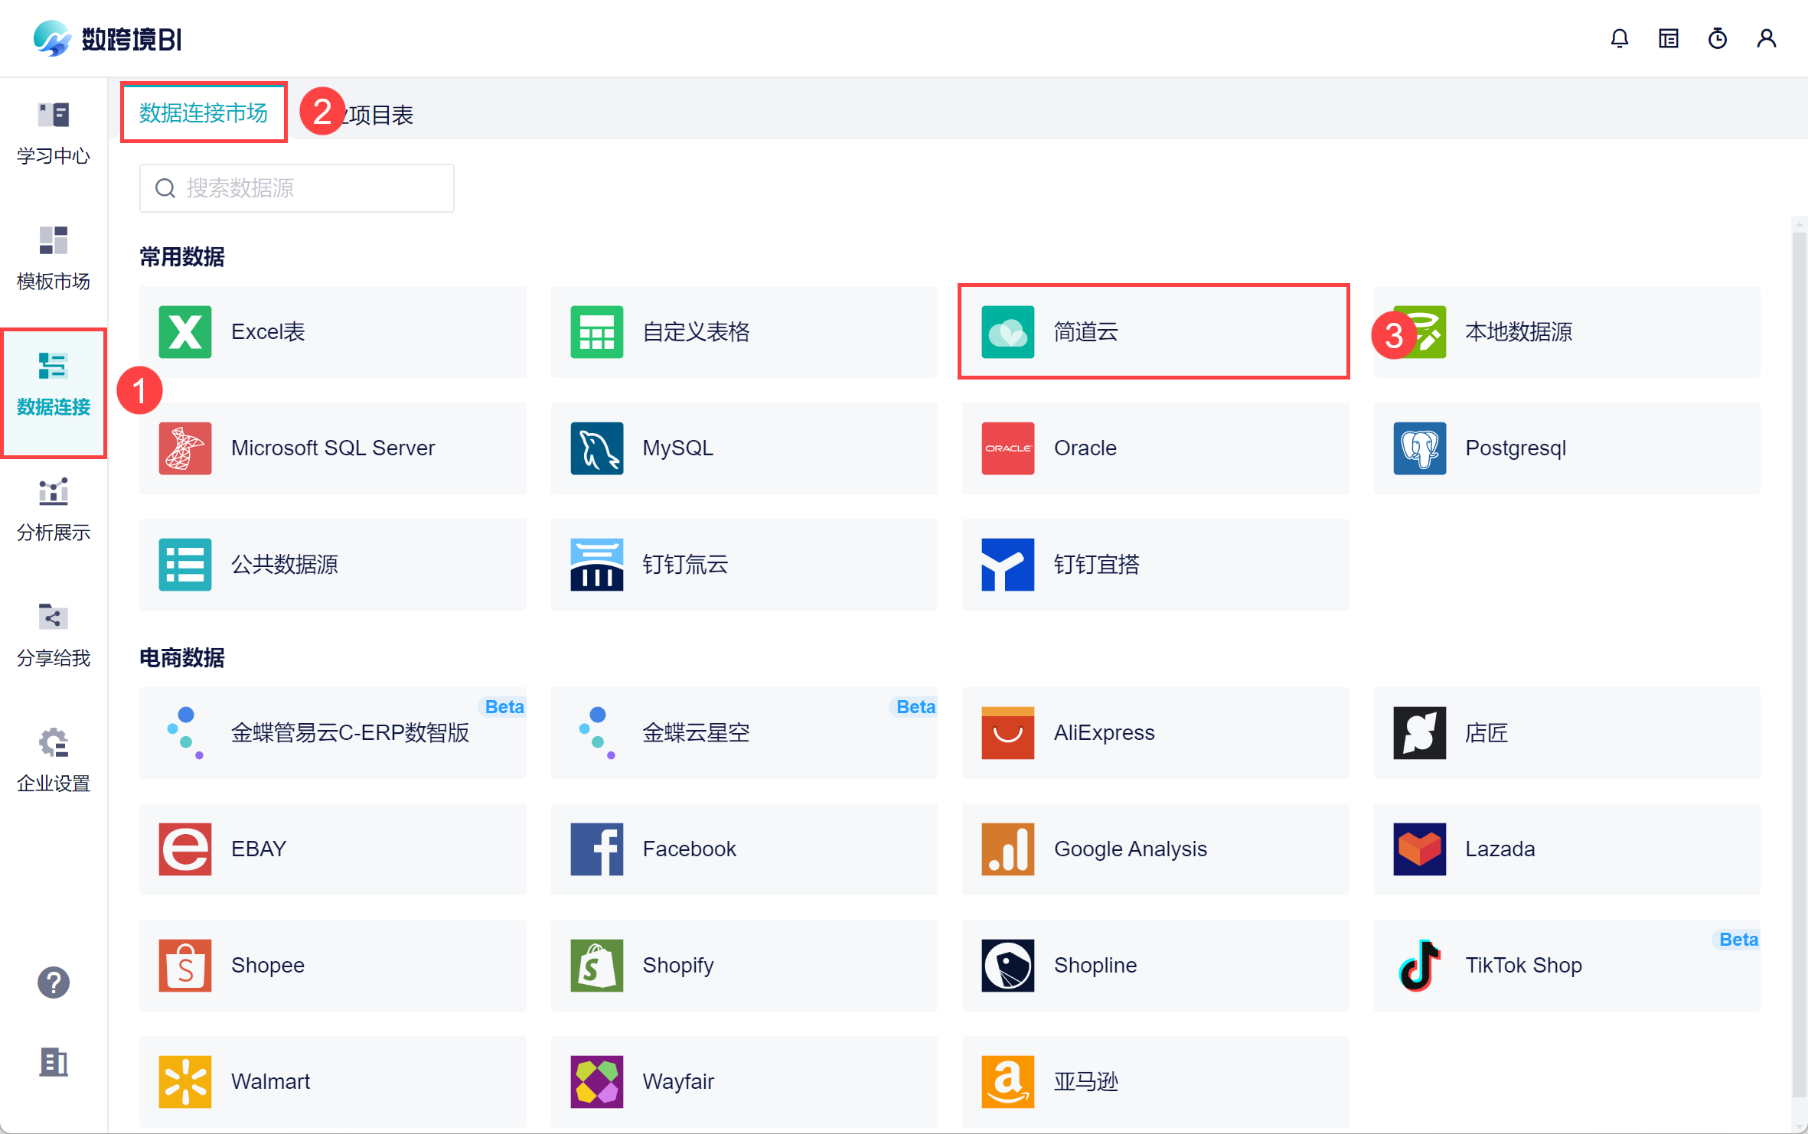Click the timer clock icon in header
The width and height of the screenshot is (1808, 1134).
[1717, 38]
